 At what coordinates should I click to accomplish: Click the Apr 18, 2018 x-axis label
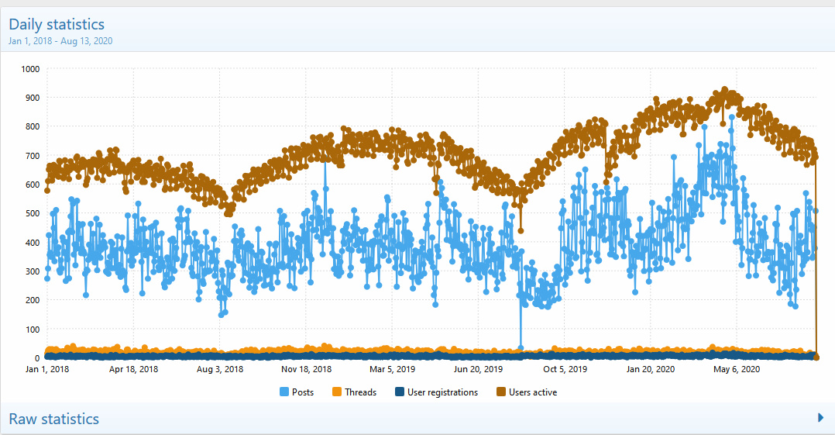click(133, 370)
